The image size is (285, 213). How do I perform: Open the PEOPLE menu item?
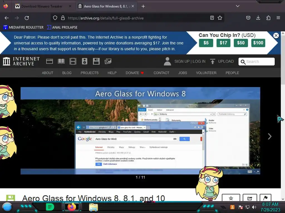click(x=232, y=73)
